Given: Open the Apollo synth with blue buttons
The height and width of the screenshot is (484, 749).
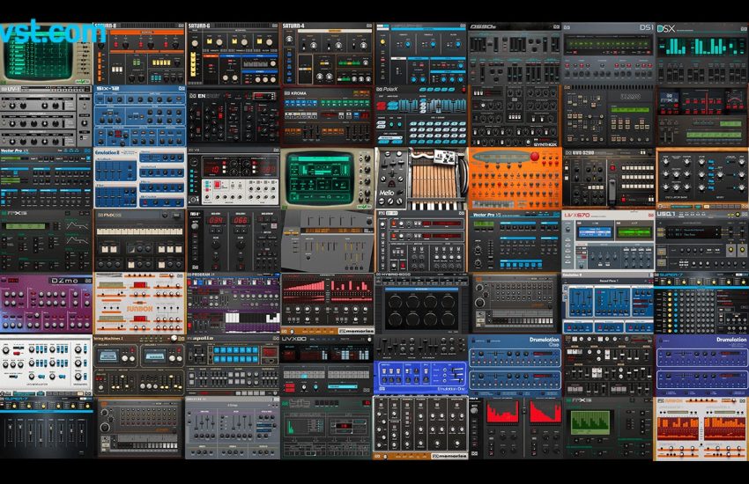Looking at the screenshot, I should pyautogui.click(x=234, y=366).
